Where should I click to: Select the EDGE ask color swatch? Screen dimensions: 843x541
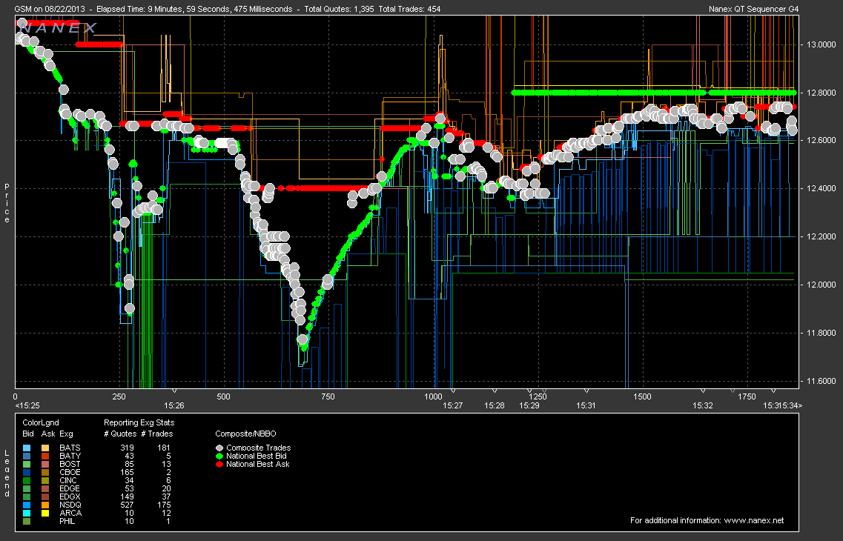[45, 488]
